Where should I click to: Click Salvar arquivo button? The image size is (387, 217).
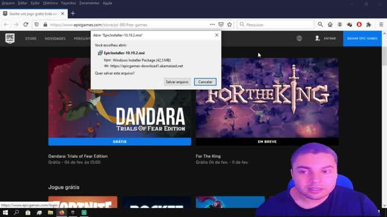177,82
